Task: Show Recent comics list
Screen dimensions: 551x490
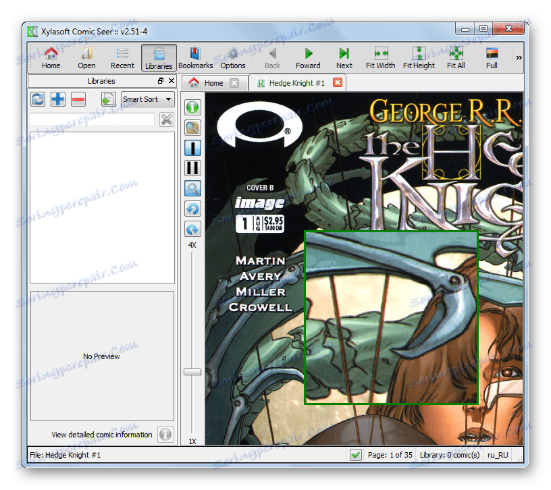Action: (122, 58)
